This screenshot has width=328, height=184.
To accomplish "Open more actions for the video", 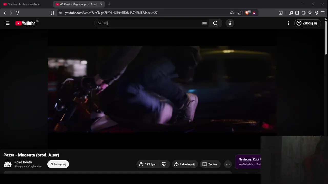I will point(228,164).
